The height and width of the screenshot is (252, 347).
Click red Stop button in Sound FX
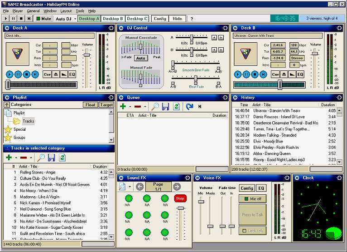[x=180, y=198]
